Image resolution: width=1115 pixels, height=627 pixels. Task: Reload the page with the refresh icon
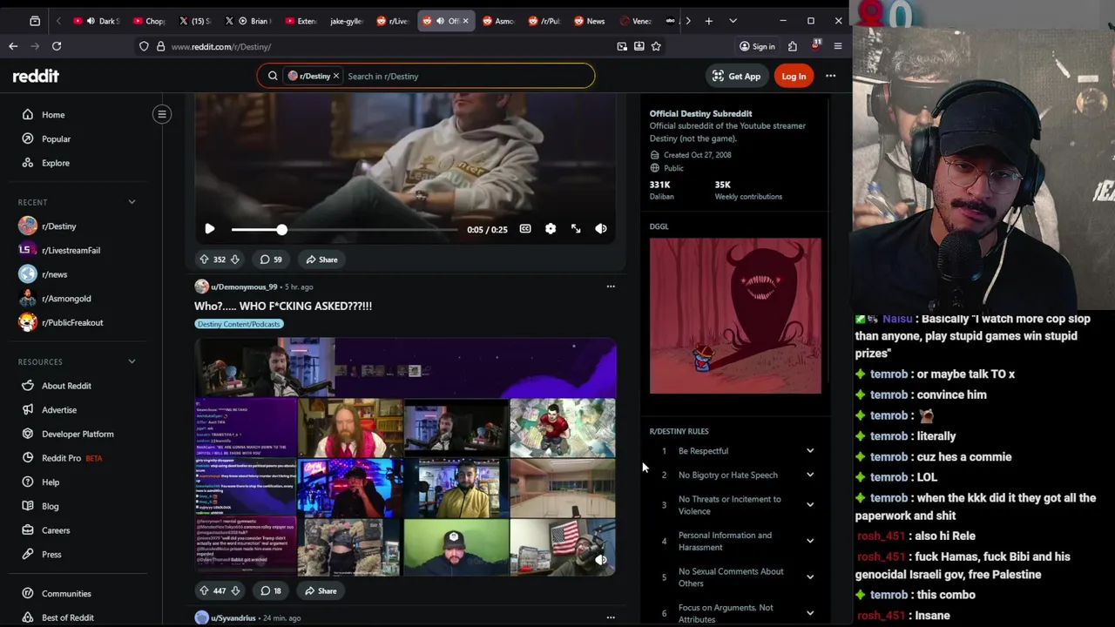[x=57, y=46]
